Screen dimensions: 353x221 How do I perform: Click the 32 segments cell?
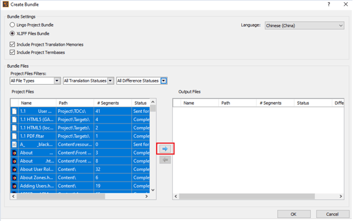click(x=112, y=169)
